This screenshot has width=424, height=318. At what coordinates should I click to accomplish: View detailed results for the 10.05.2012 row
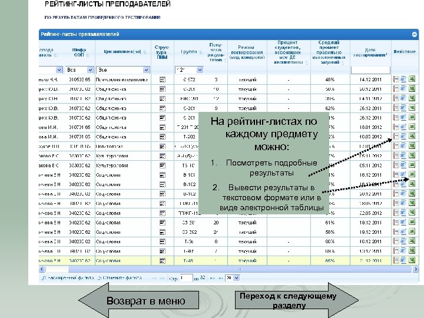pos(396,136)
